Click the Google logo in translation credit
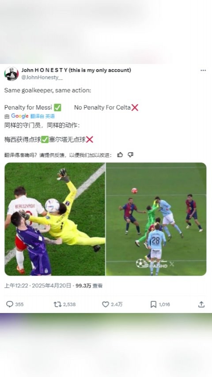Screen dimensions: 212x377 20,116
